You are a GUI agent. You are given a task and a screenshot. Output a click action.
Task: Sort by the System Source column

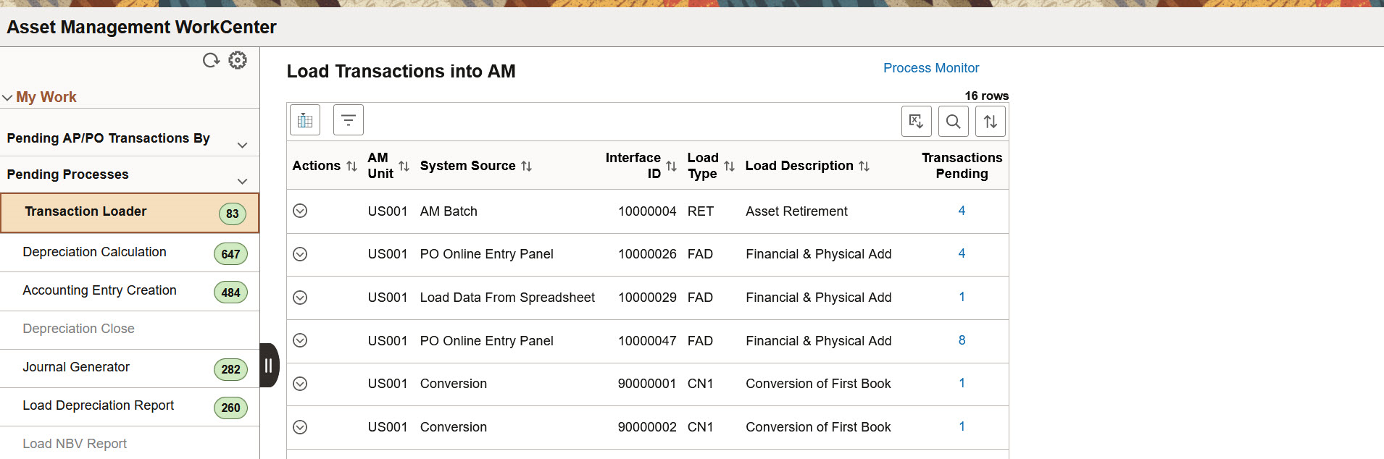click(x=527, y=167)
